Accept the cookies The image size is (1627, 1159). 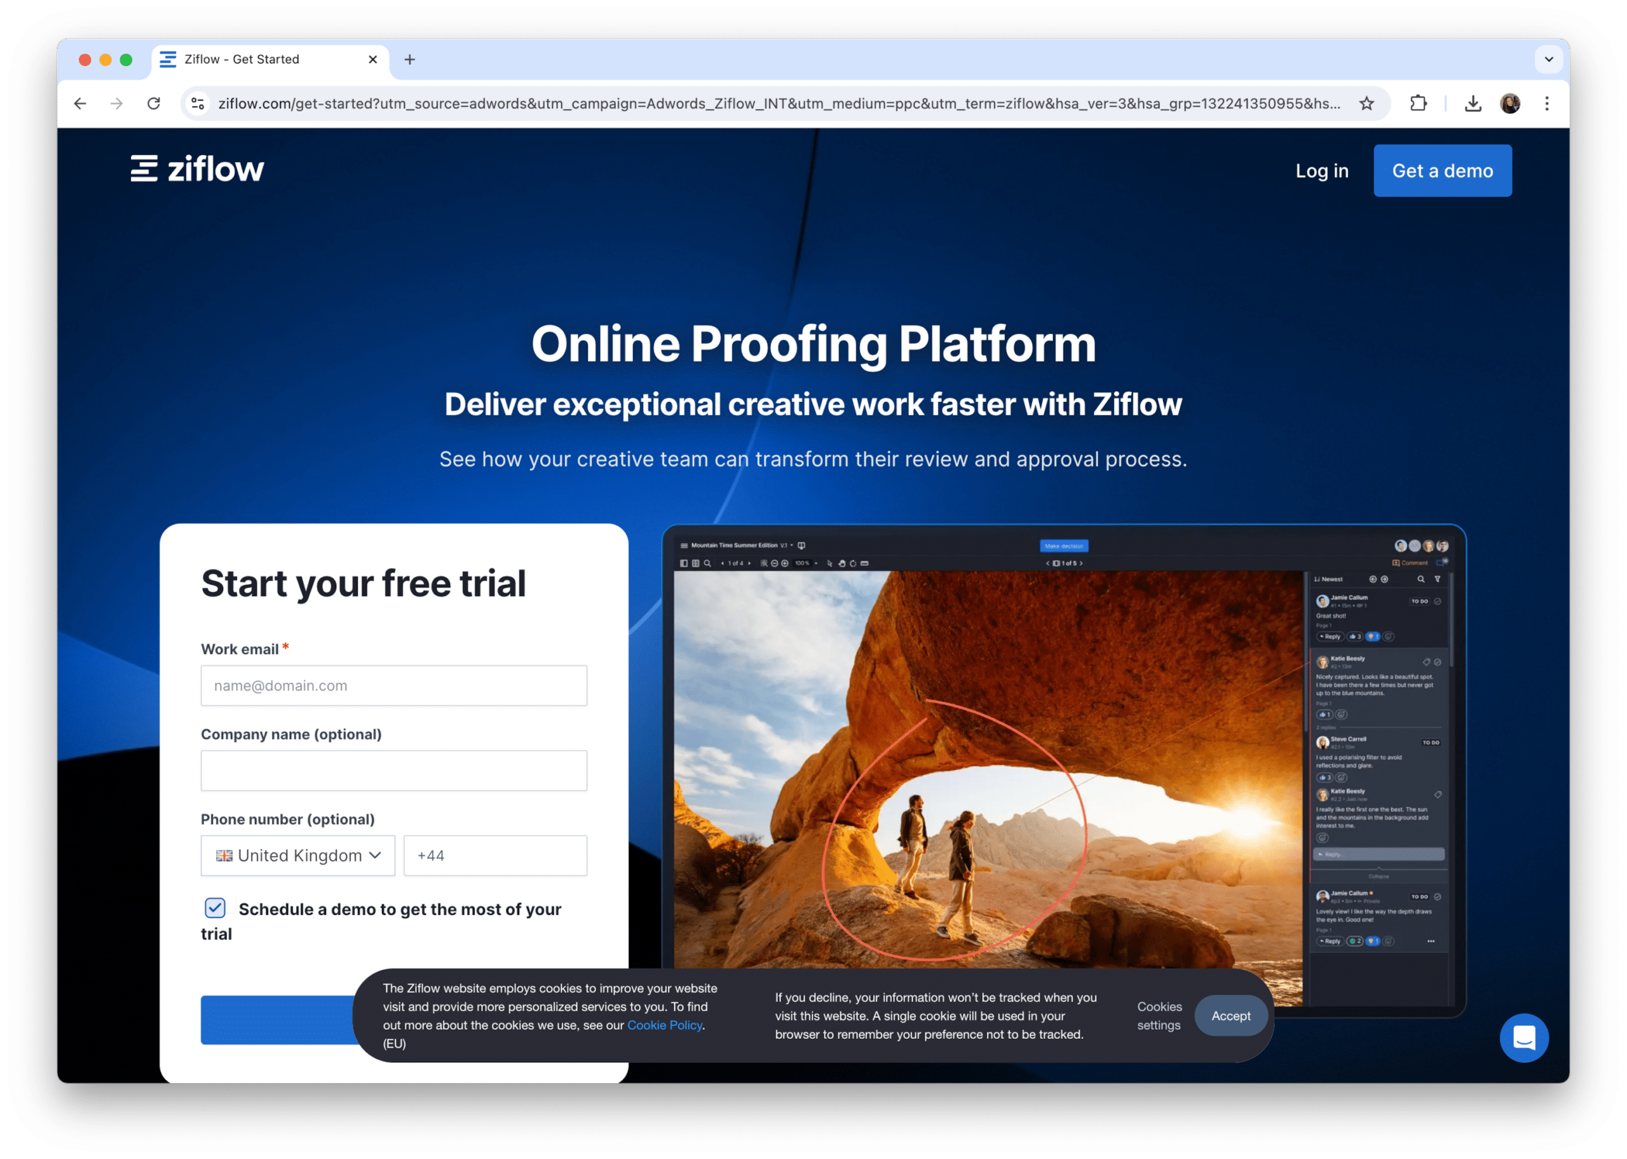[x=1230, y=1015]
